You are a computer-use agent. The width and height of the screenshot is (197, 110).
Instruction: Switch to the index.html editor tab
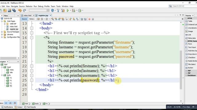27,16
